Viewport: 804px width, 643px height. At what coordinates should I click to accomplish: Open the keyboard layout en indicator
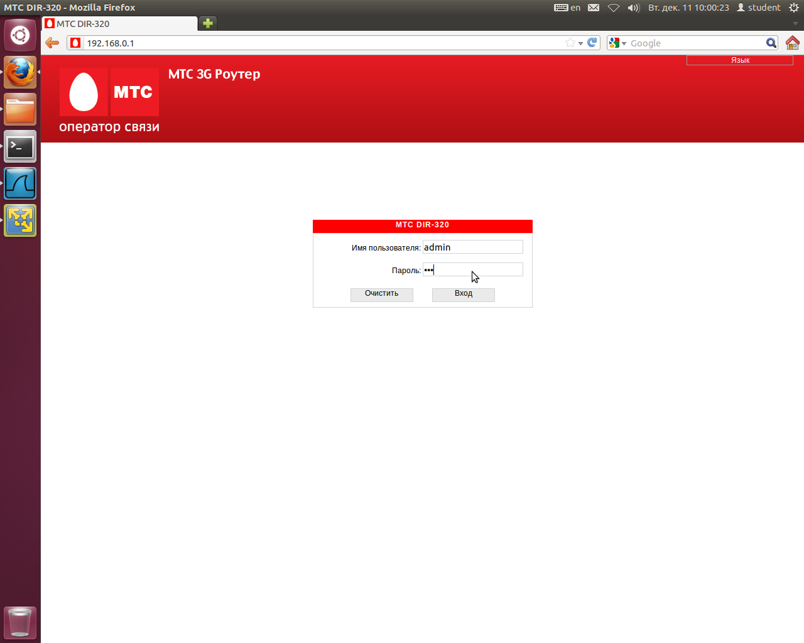tap(567, 8)
